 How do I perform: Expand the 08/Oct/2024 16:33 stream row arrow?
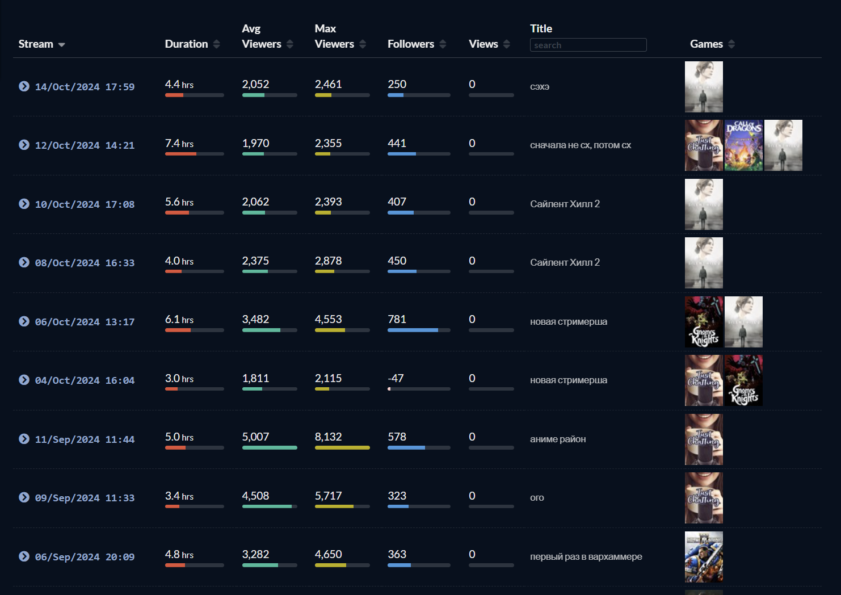pyautogui.click(x=24, y=262)
